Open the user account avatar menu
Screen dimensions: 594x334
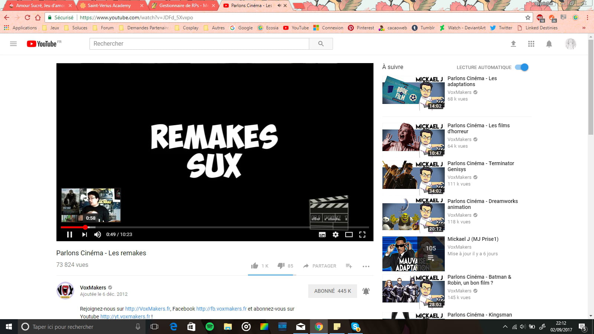tap(571, 44)
